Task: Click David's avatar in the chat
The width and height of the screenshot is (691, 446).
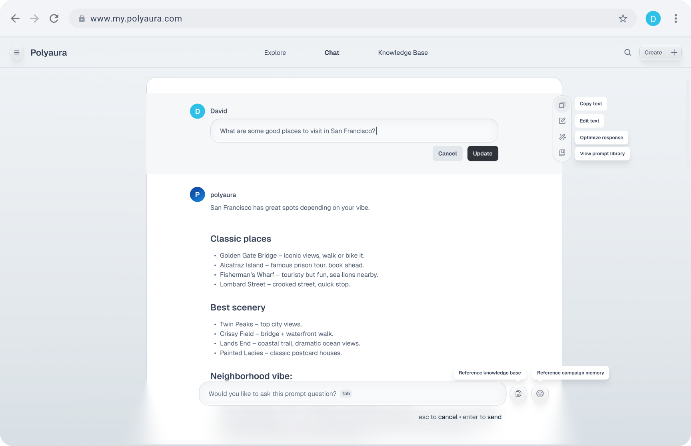Action: (198, 111)
